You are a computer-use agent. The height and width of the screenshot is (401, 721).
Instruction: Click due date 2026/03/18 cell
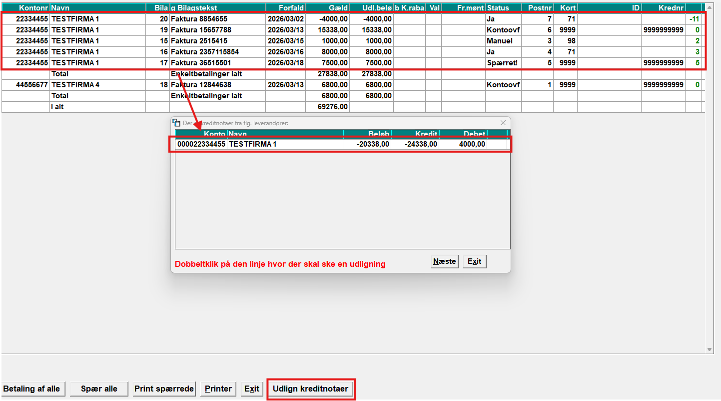tap(285, 63)
